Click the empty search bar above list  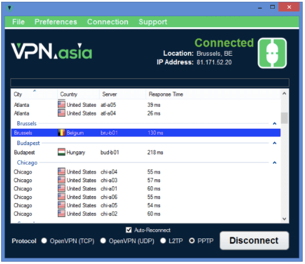(x=150, y=82)
